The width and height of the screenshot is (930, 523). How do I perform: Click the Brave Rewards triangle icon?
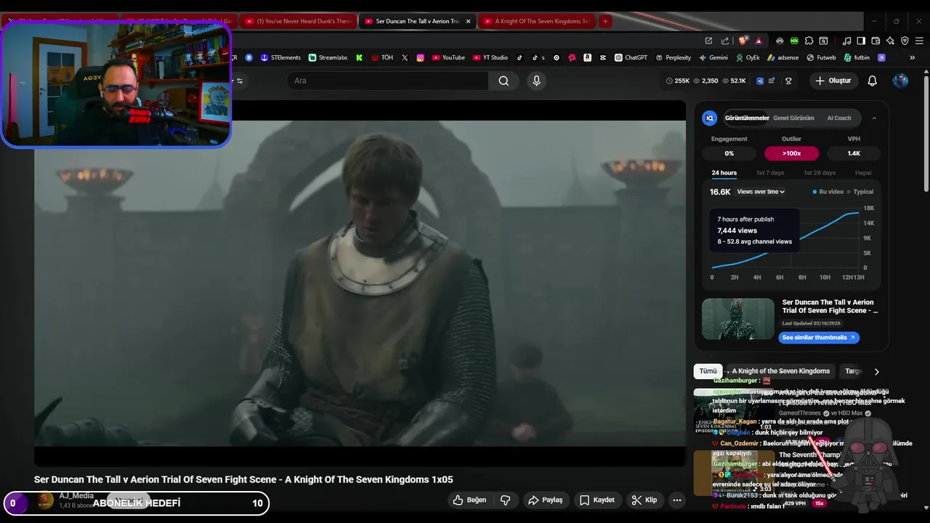tap(759, 41)
